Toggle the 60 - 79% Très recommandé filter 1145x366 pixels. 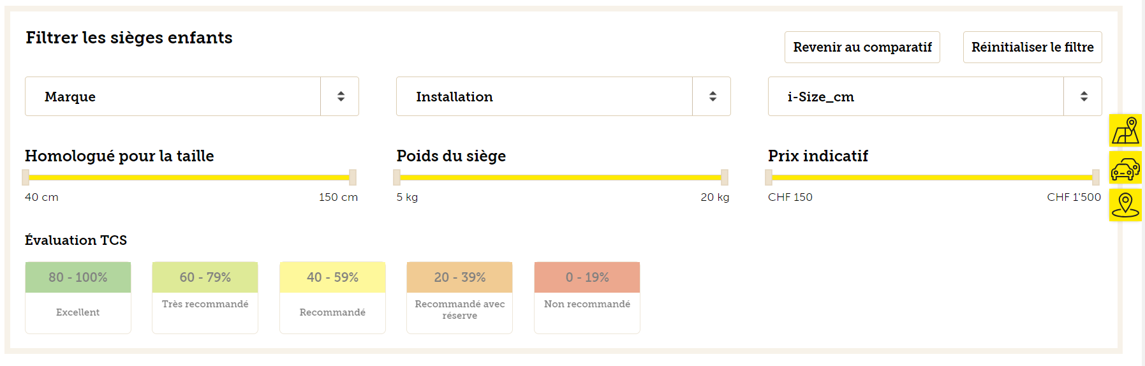[x=205, y=297]
